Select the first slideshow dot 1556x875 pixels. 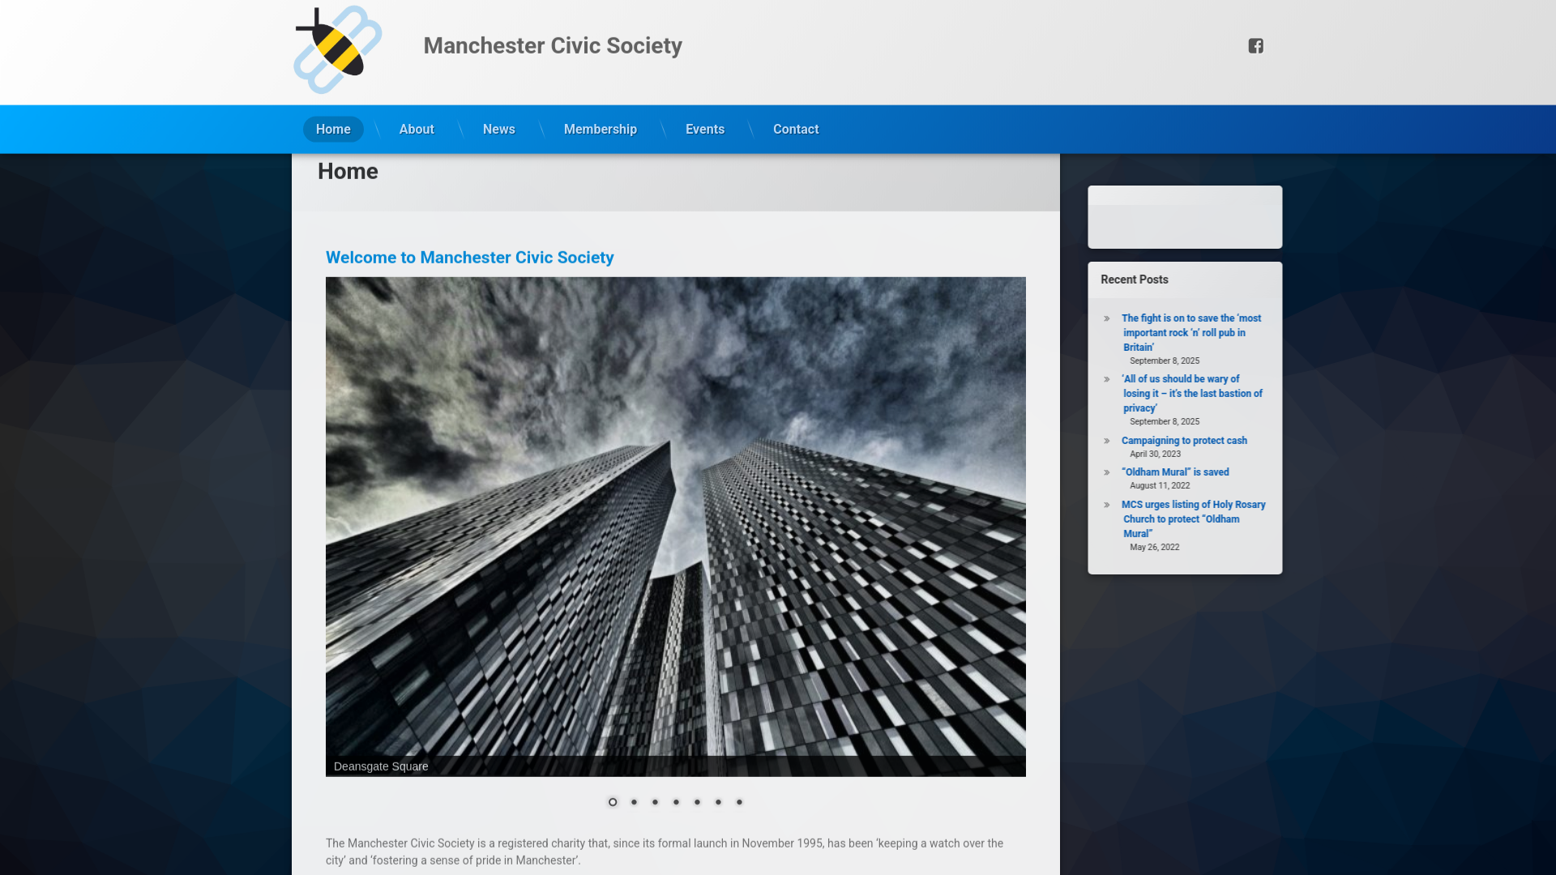pyautogui.click(x=613, y=802)
